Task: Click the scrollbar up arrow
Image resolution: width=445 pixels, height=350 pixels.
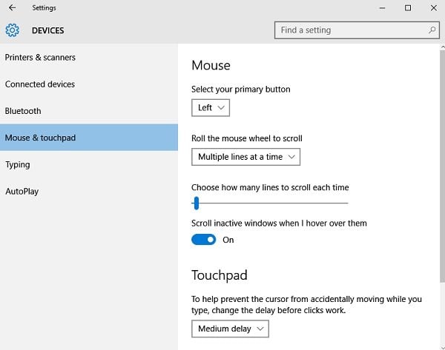Action: 443,47
